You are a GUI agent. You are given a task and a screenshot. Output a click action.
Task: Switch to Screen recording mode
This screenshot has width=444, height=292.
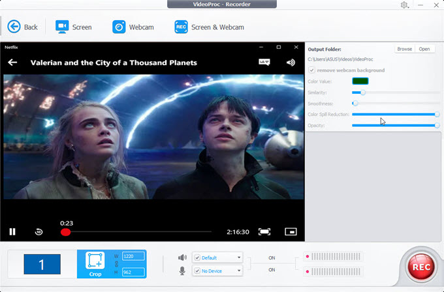tap(73, 27)
